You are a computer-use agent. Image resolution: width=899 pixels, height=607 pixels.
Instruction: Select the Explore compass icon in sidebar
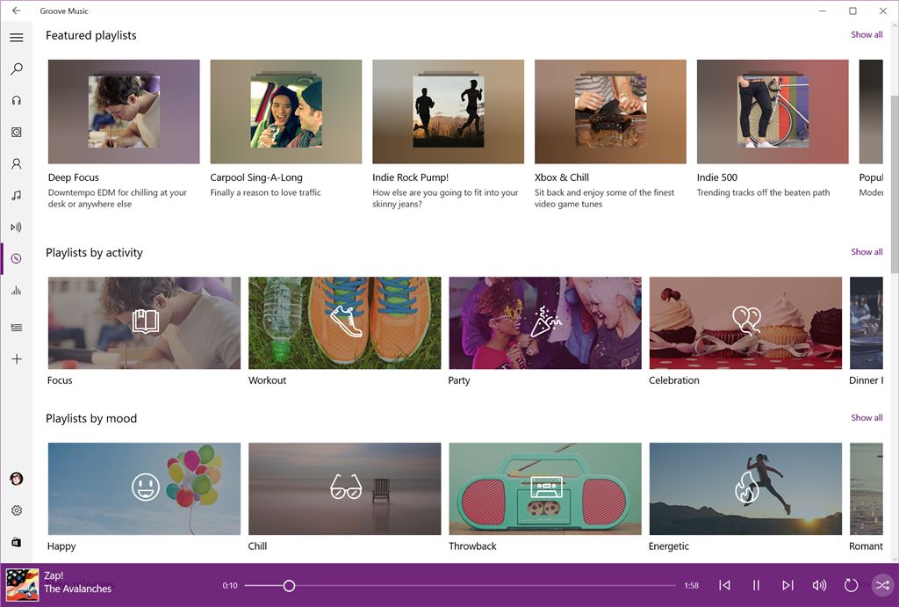[x=17, y=259]
